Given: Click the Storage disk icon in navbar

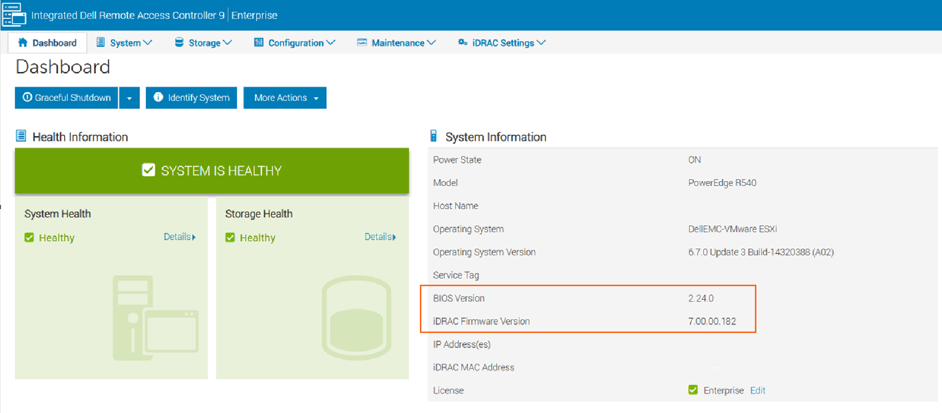Looking at the screenshot, I should (x=179, y=43).
